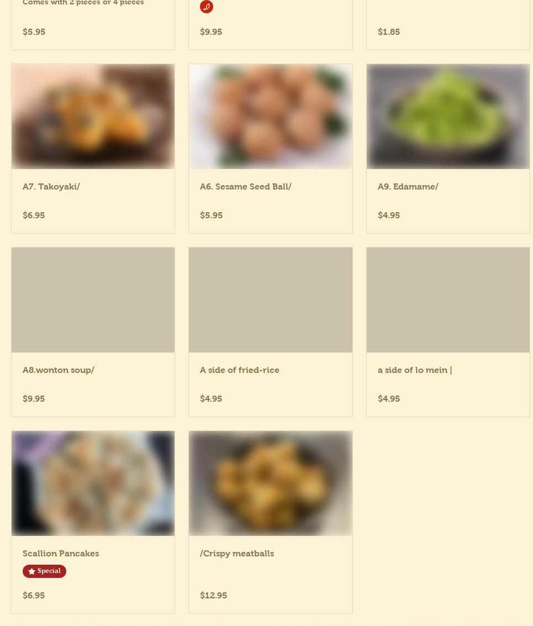
Task: Open the A7. Takoyaki photo
Action: [x=93, y=116]
